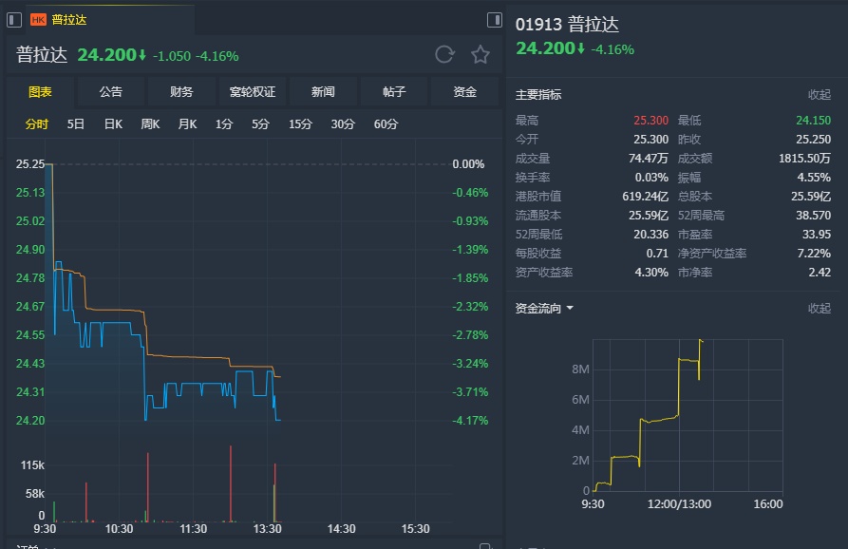Click the 昨收 value 25.250

pos(814,139)
